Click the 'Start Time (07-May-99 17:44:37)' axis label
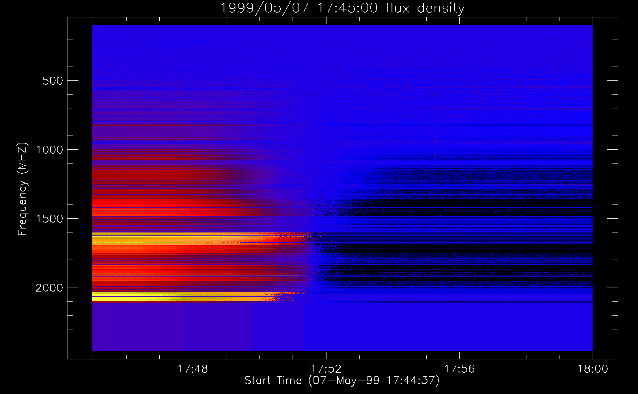The width and height of the screenshot is (638, 394). click(x=342, y=381)
